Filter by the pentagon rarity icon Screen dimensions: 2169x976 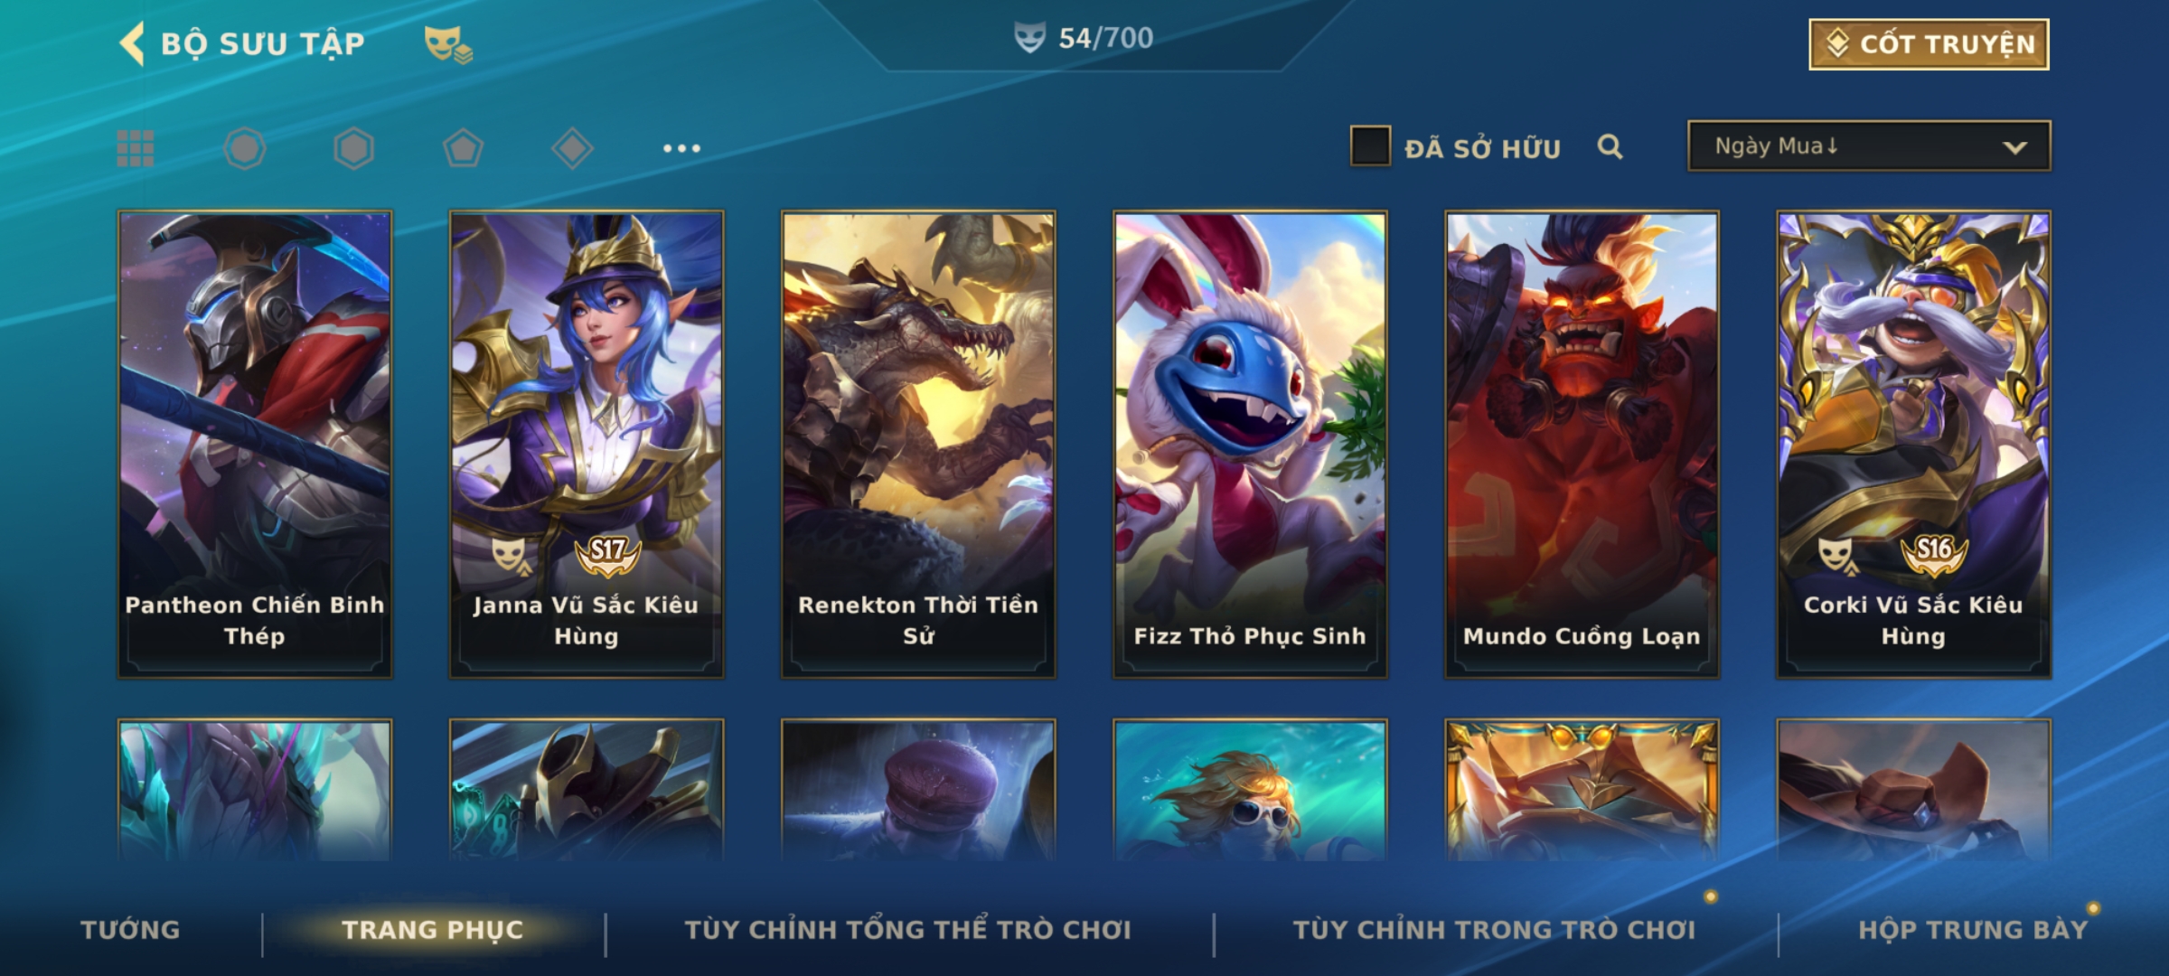click(x=463, y=148)
